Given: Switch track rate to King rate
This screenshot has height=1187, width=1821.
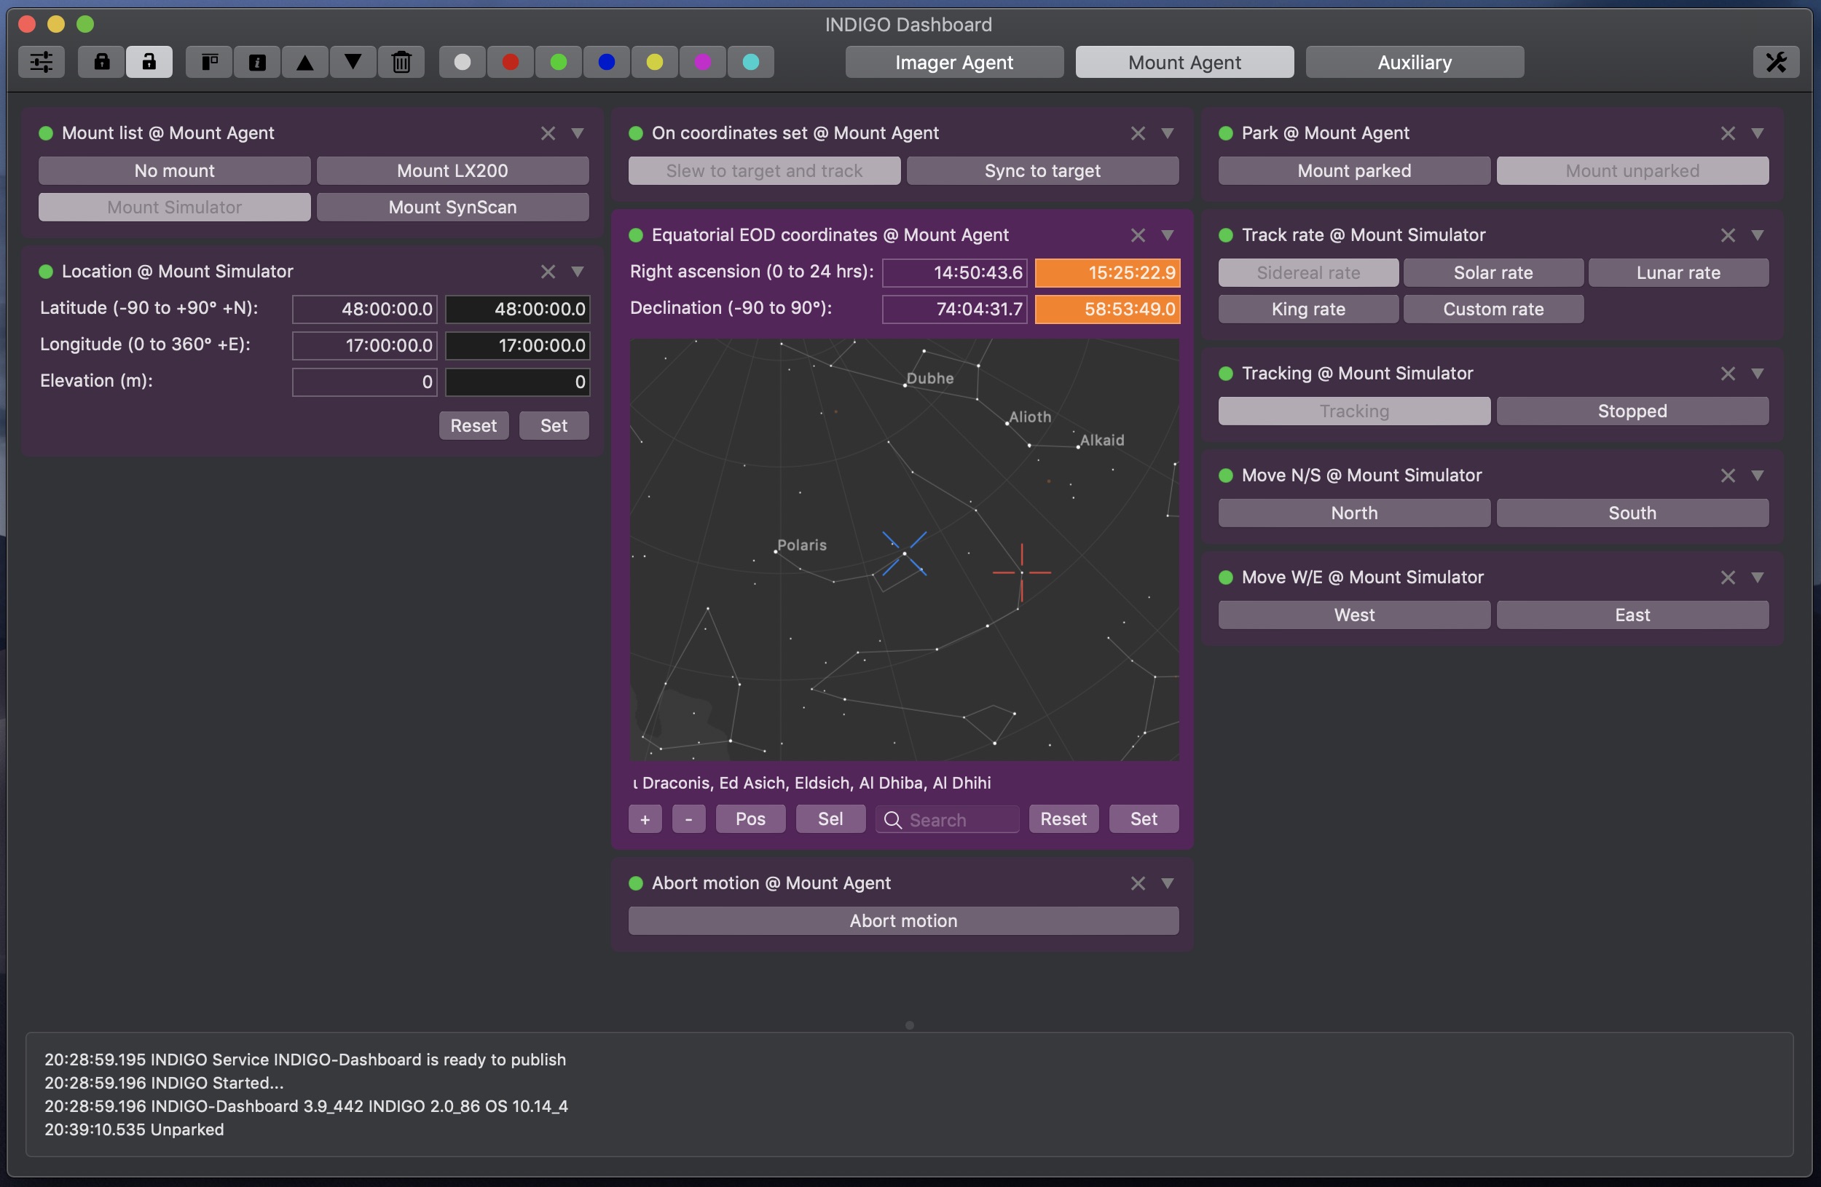Looking at the screenshot, I should [1308, 309].
